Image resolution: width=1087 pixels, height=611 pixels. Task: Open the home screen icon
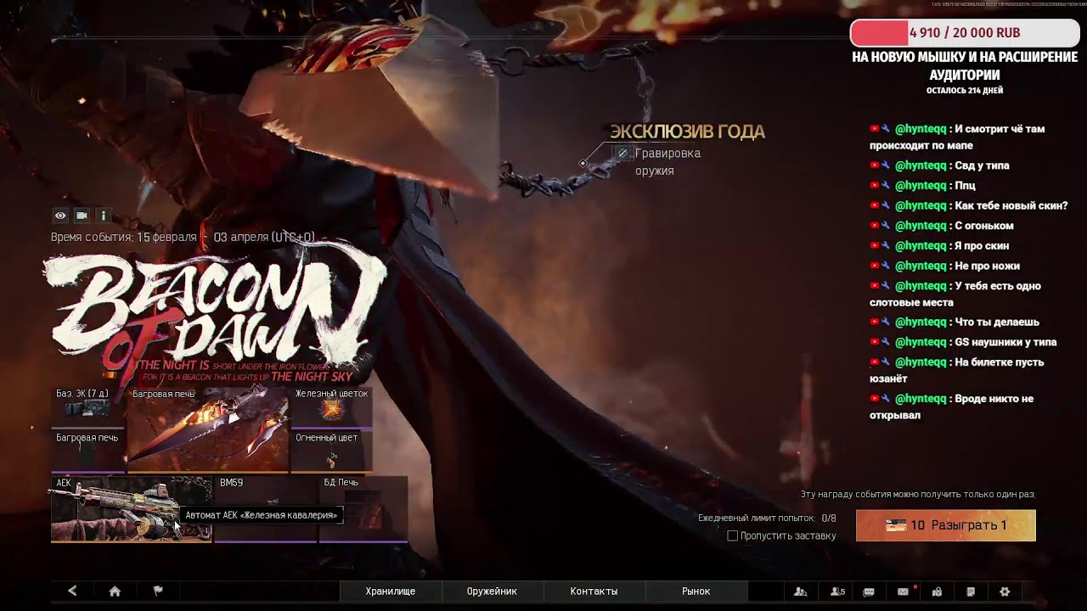pos(115,591)
